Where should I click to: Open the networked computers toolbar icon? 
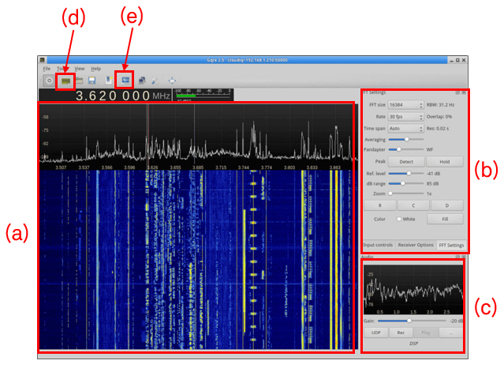pos(141,81)
